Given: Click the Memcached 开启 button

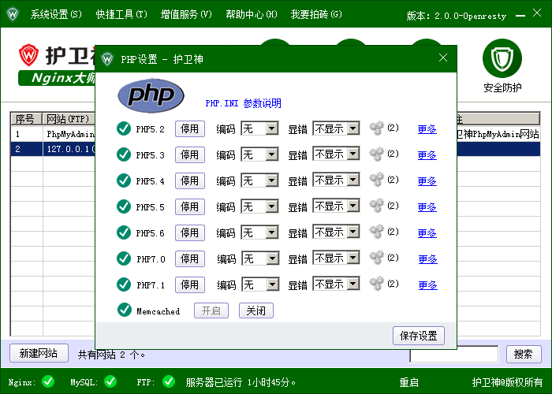Looking at the screenshot, I should click(x=211, y=310).
